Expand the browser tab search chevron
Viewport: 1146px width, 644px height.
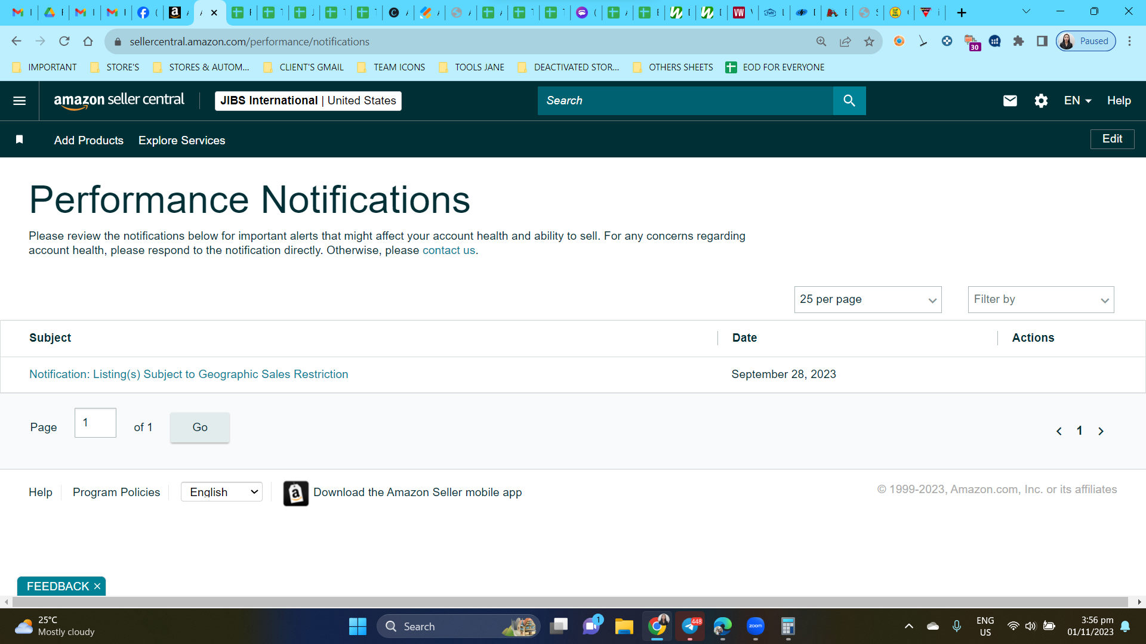[x=1026, y=11]
